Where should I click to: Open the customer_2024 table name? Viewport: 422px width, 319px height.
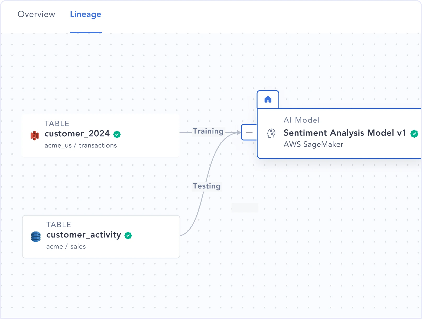point(77,134)
